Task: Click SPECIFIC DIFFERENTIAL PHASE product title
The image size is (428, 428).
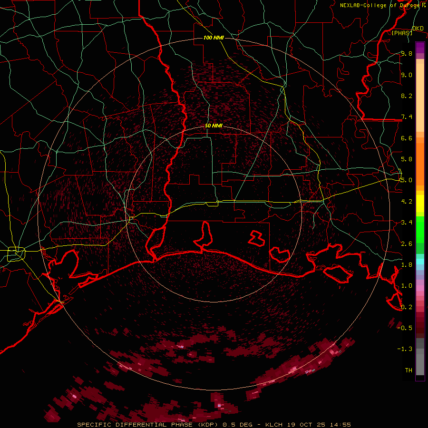Action: click(135, 425)
